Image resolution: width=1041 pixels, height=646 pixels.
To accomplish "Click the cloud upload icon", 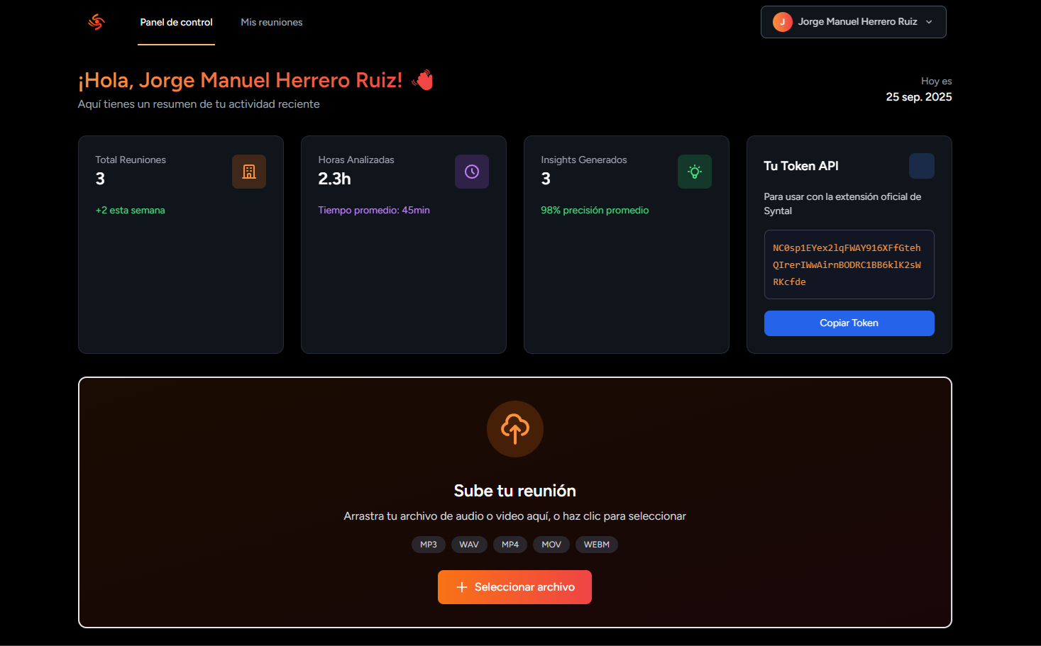I will [x=515, y=429].
